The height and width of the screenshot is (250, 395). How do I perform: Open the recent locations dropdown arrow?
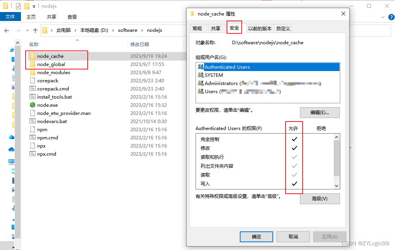(x=27, y=31)
